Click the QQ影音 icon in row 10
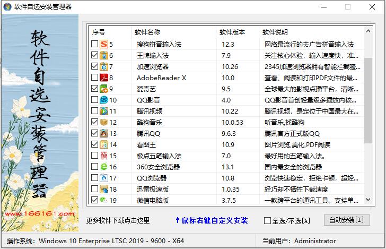The image size is (386, 249). pyautogui.click(x=104, y=100)
